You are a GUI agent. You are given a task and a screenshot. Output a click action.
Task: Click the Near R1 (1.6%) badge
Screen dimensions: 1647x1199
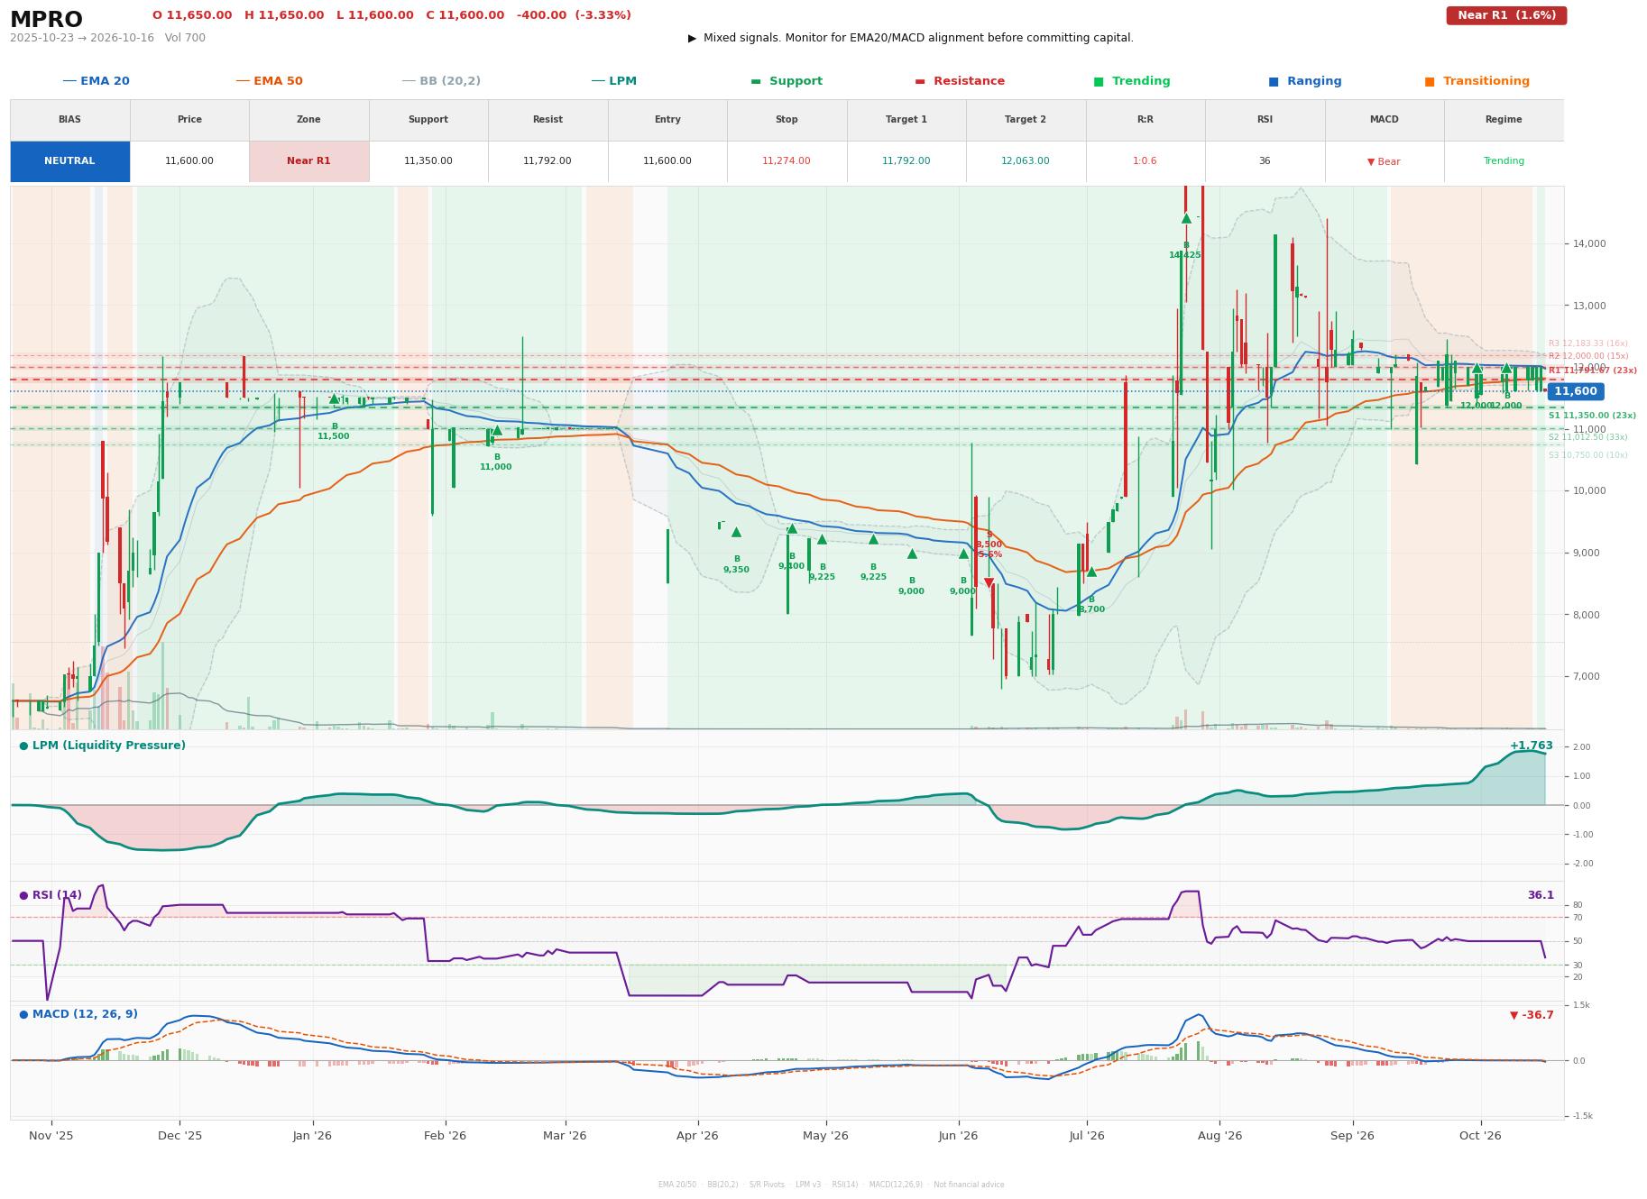pos(1506,15)
